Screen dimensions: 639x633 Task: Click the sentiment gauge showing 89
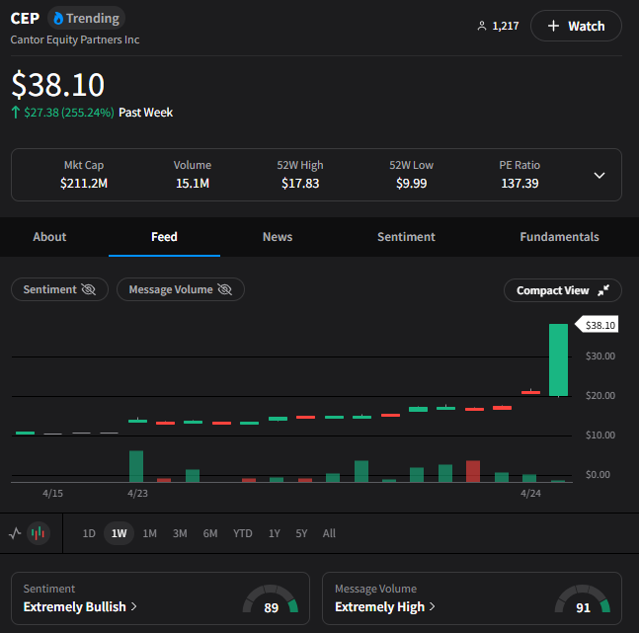pyautogui.click(x=271, y=599)
